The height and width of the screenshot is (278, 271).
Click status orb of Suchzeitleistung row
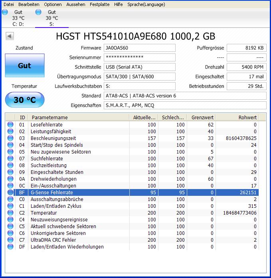(10, 165)
